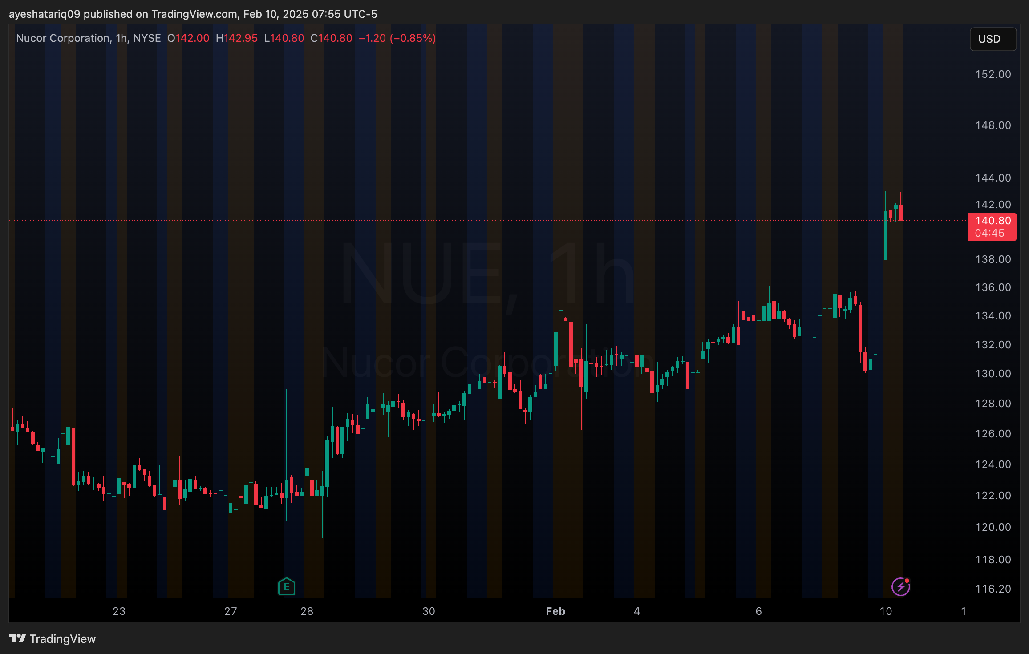Image resolution: width=1029 pixels, height=654 pixels.
Task: Click the TradingView text link in footer
Action: pyautogui.click(x=63, y=639)
